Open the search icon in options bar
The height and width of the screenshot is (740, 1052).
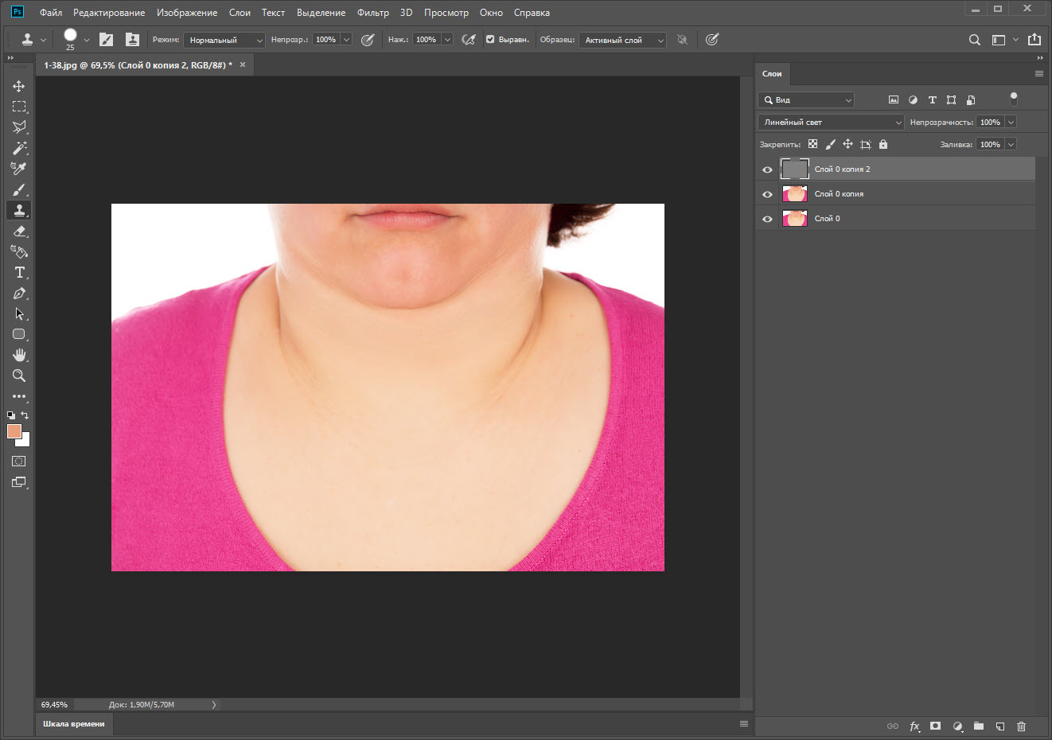click(974, 40)
